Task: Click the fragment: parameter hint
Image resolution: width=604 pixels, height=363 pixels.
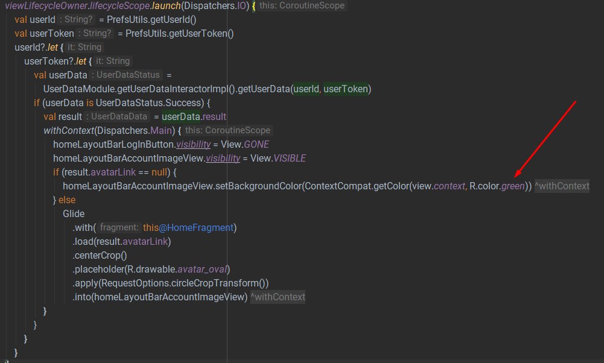Action: (119, 227)
